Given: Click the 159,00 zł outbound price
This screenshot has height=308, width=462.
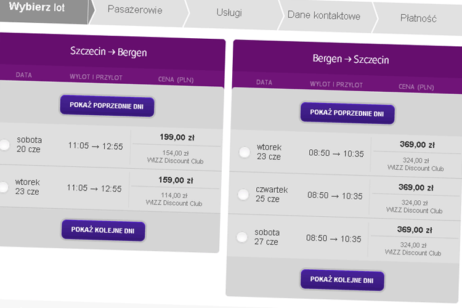Looking at the screenshot, I should coord(176,180).
